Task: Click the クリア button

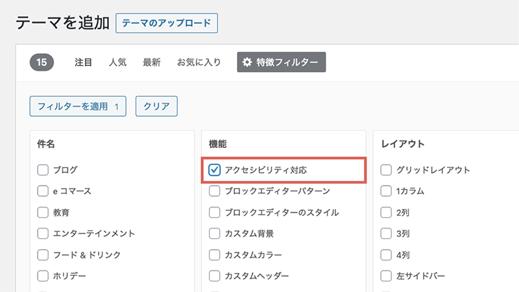Action: click(x=156, y=106)
